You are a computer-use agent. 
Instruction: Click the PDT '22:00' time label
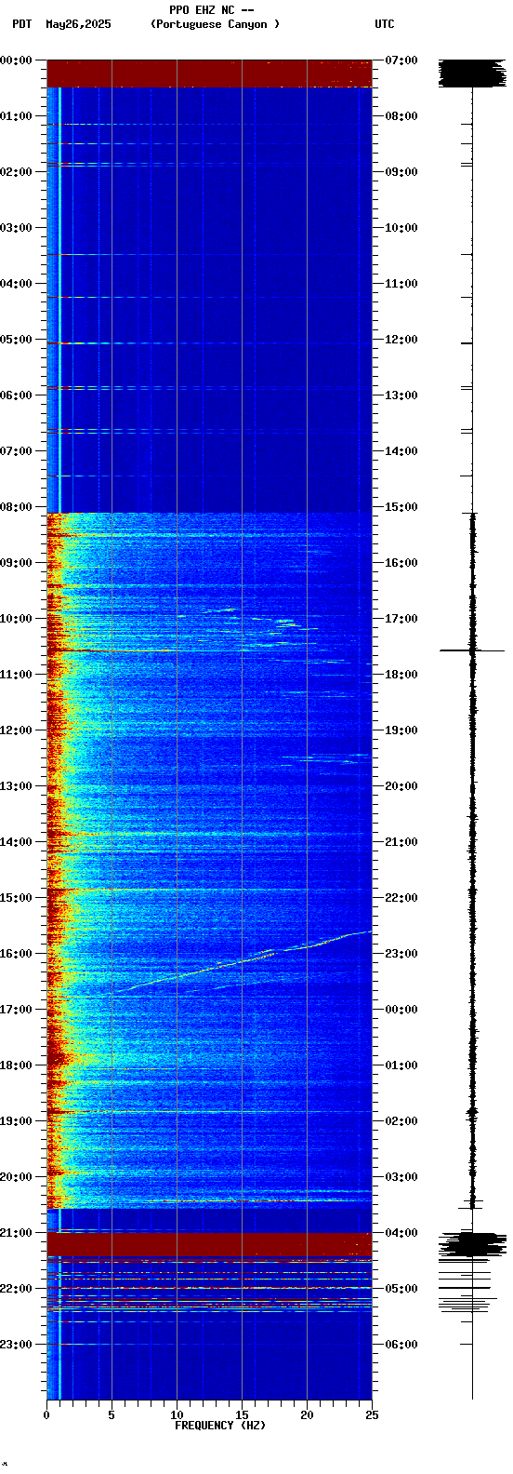[x=16, y=1289]
